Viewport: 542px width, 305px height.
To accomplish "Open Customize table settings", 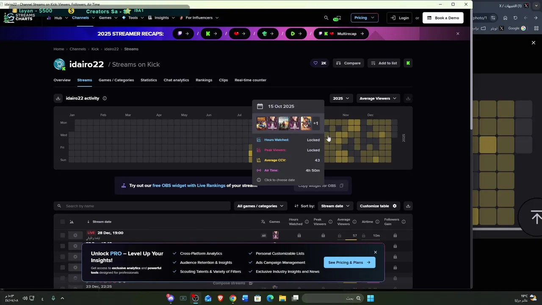I will tap(378, 206).
